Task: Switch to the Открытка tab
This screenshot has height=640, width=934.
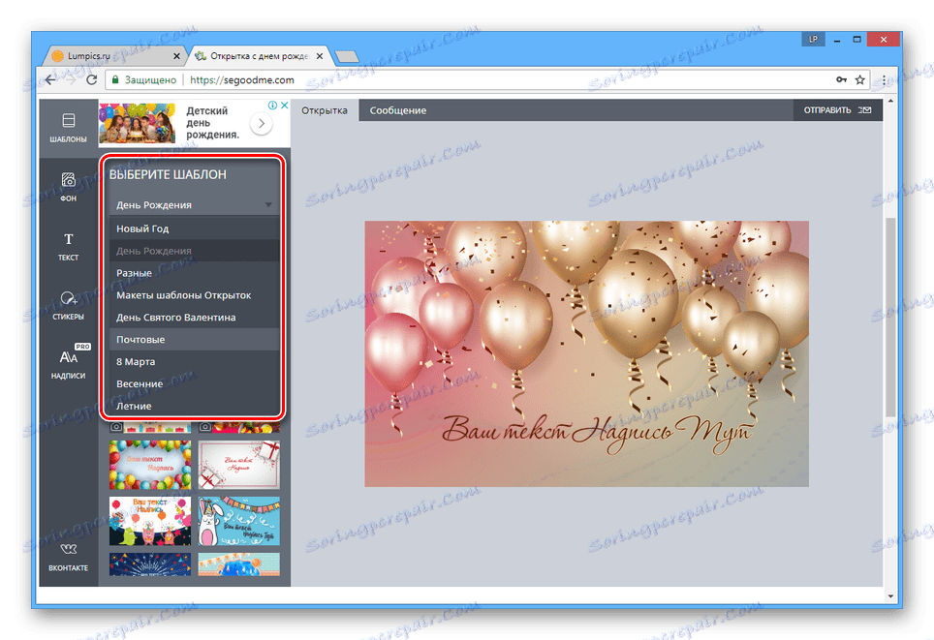Action: [x=324, y=110]
